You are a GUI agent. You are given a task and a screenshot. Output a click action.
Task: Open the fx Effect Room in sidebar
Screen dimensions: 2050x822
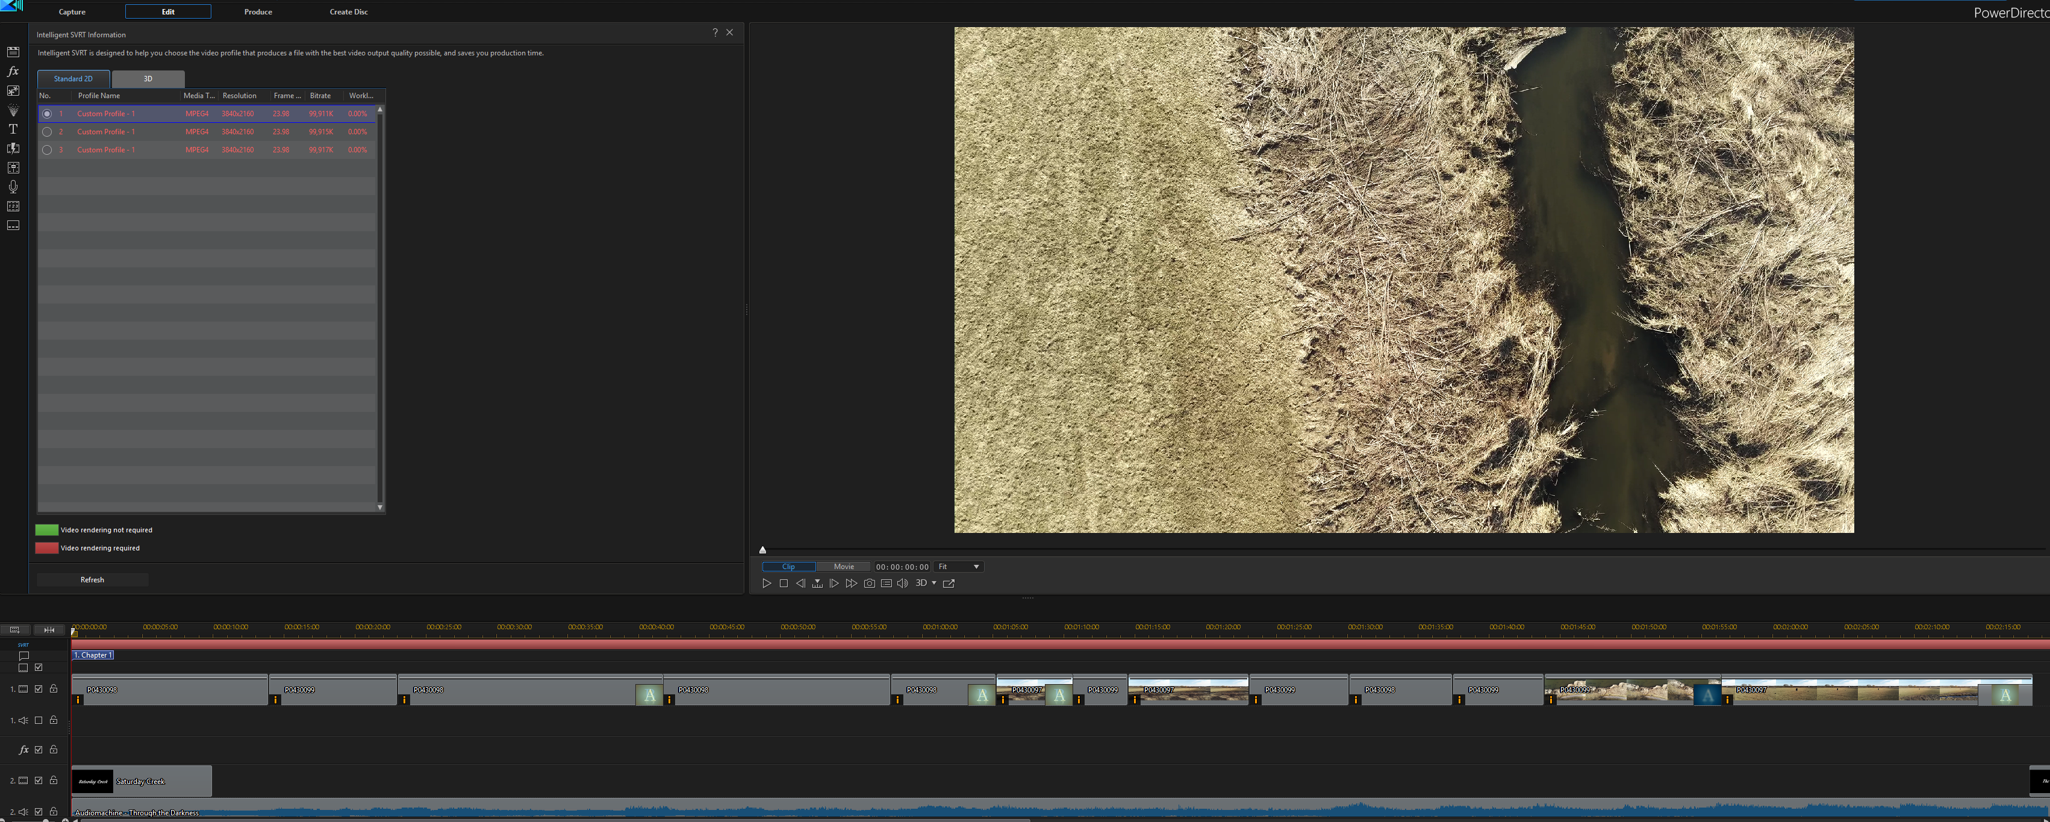[x=13, y=72]
